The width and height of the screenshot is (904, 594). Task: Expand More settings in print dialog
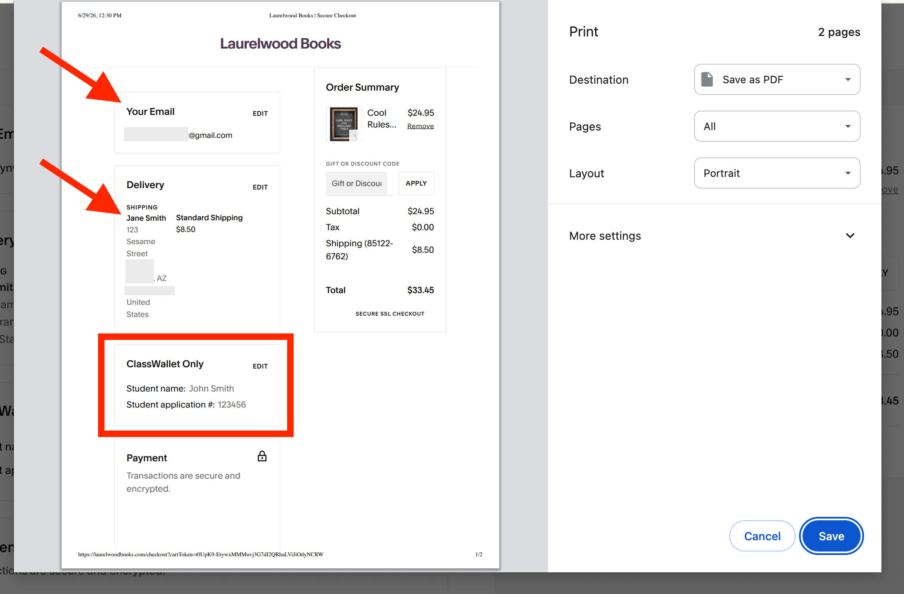712,236
